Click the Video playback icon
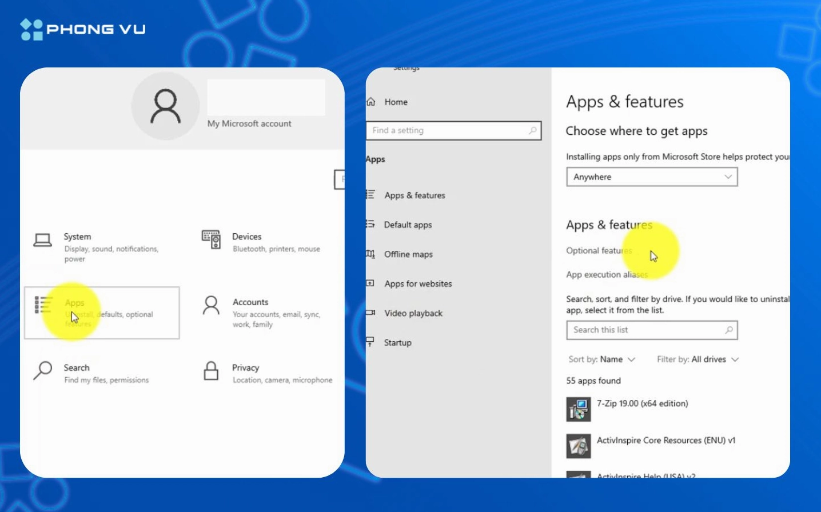This screenshot has width=821, height=512. (x=371, y=313)
